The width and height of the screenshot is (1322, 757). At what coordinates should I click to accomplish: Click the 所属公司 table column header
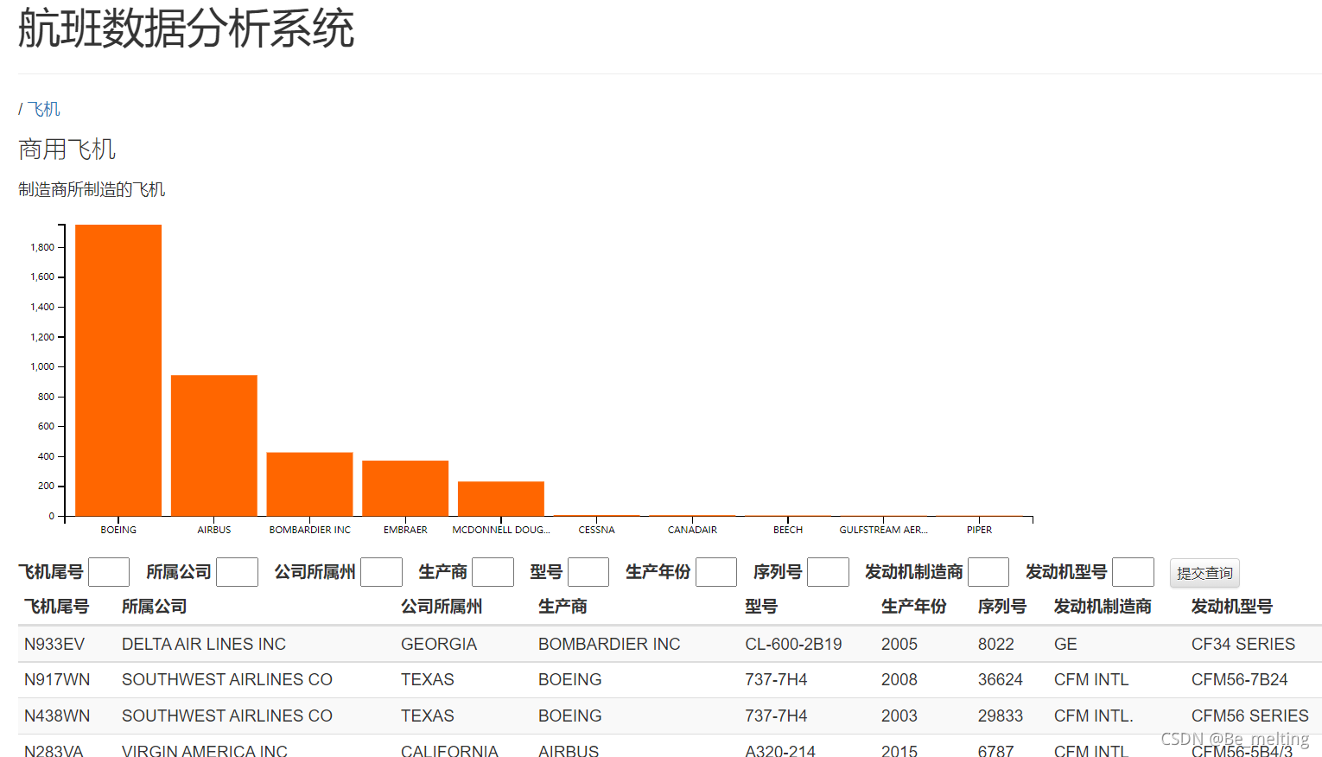click(x=154, y=607)
